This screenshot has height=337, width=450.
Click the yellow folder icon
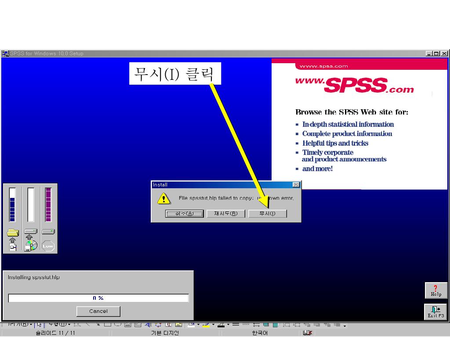coord(13,233)
